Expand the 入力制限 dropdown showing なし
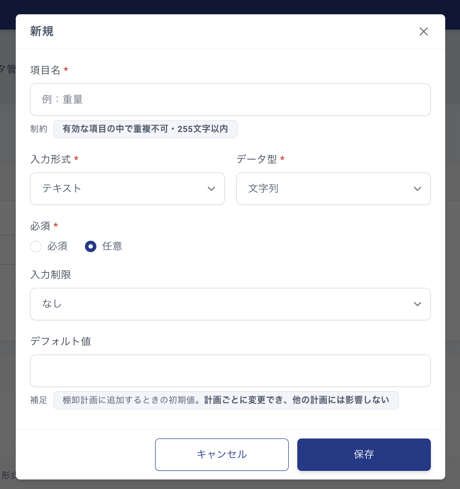Screen dimensions: 460x489 pos(230,304)
